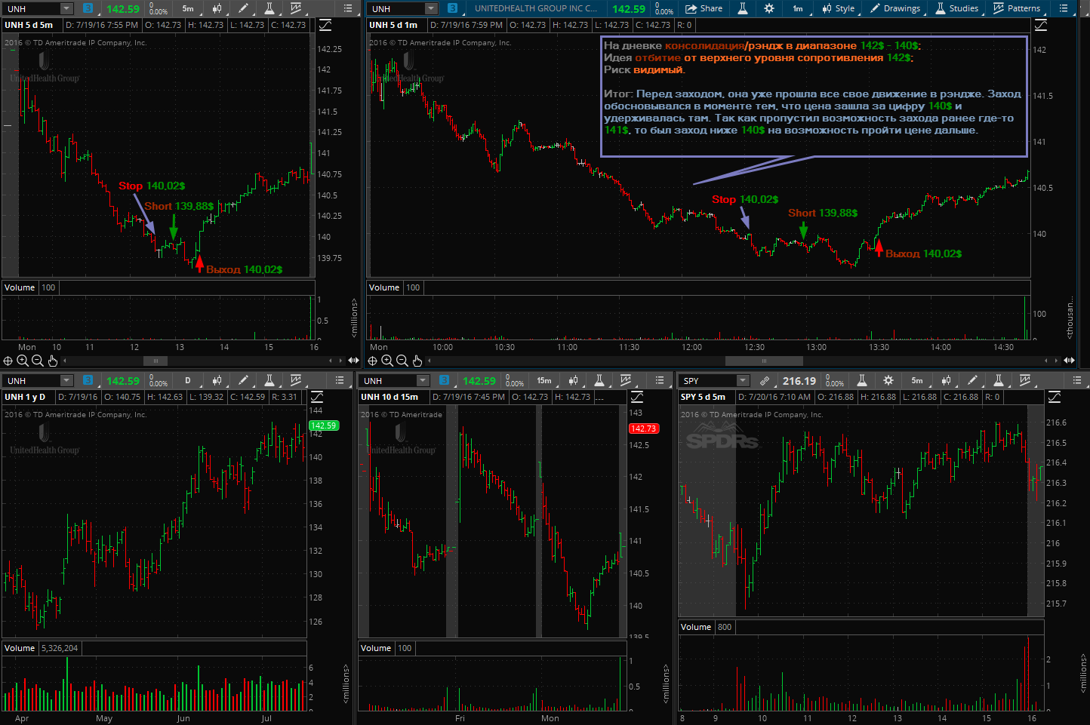Open flask studies icon in top-left chart
The height and width of the screenshot is (725, 1090).
click(269, 8)
